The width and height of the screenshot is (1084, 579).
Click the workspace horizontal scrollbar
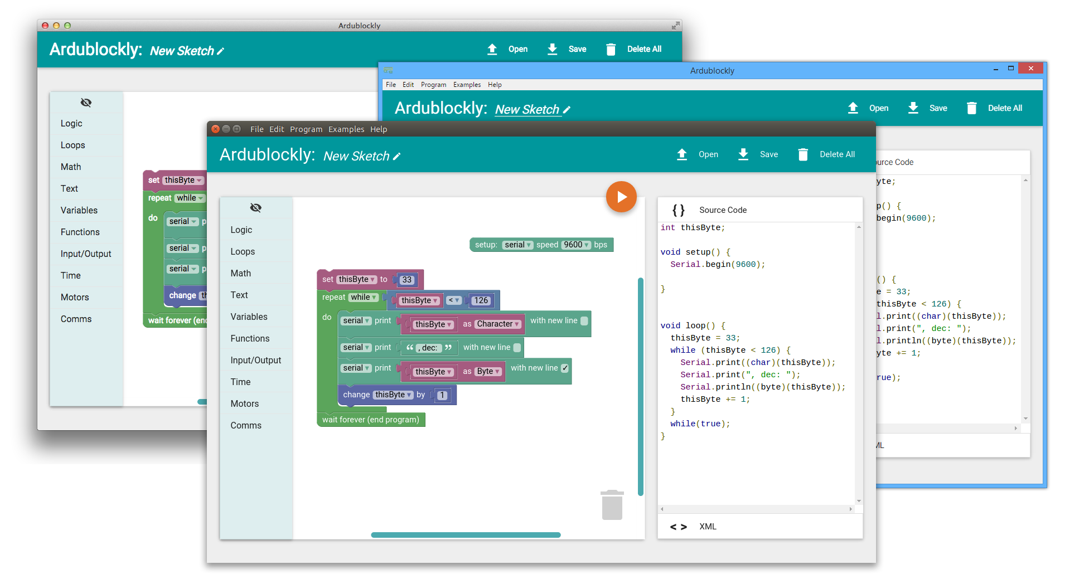pyautogui.click(x=466, y=535)
